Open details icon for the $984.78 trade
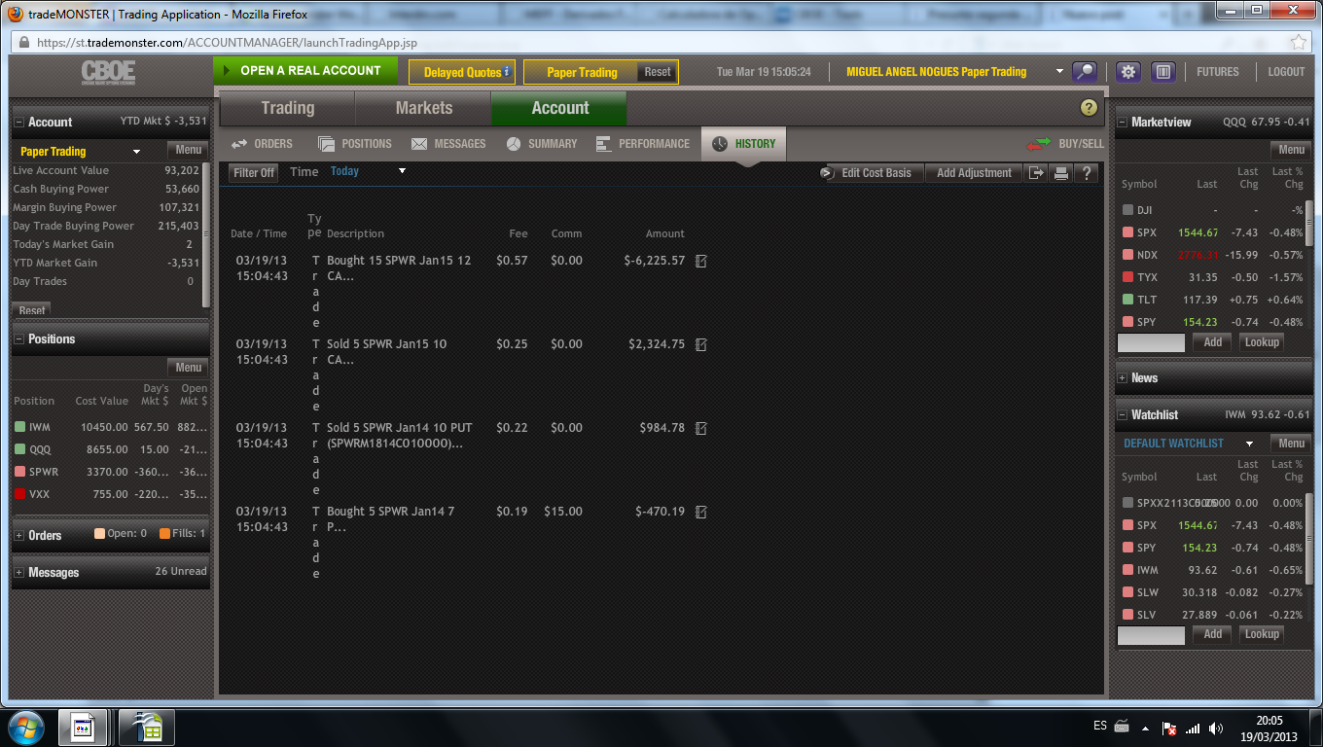The width and height of the screenshot is (1323, 747). (700, 428)
